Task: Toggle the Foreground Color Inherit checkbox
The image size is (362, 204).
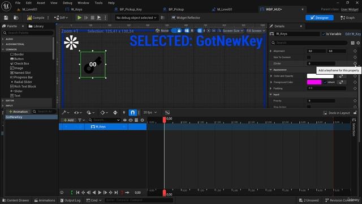Action: (325, 82)
